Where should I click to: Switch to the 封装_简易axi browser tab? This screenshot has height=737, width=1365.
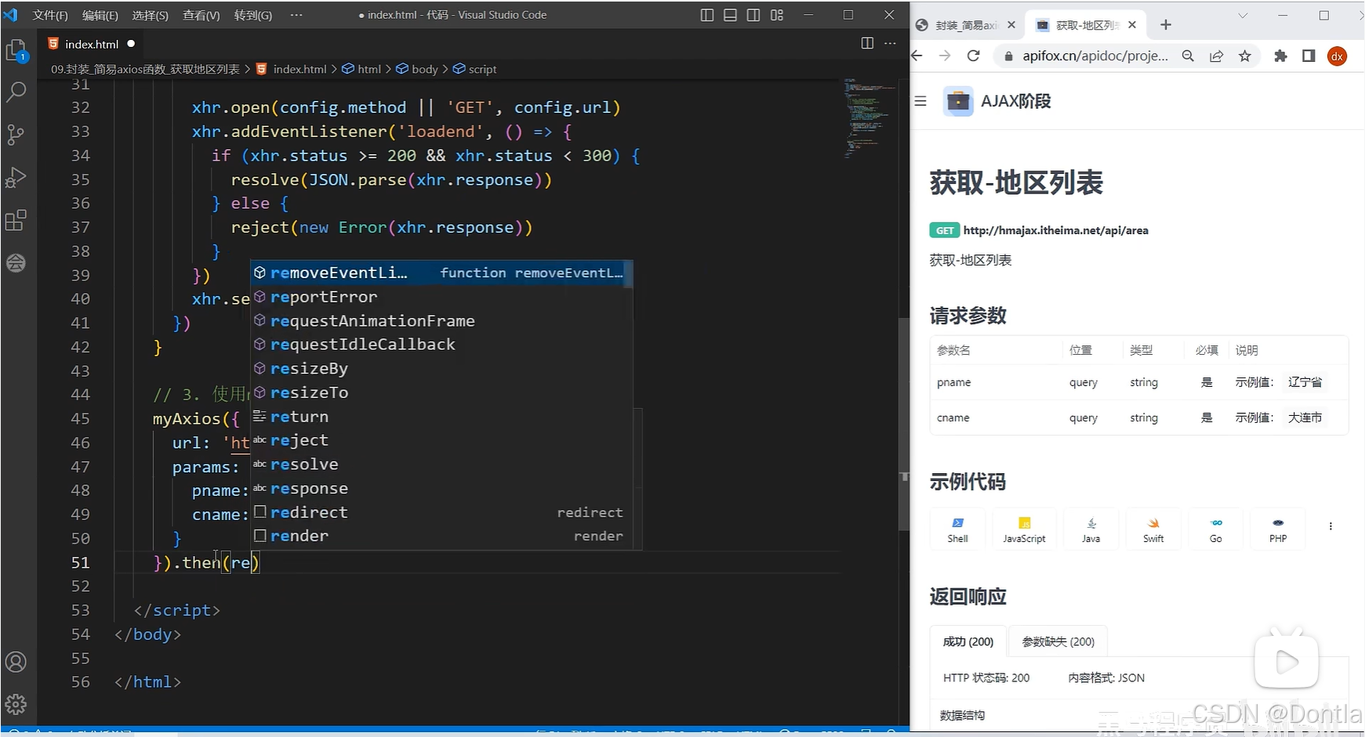(x=966, y=25)
